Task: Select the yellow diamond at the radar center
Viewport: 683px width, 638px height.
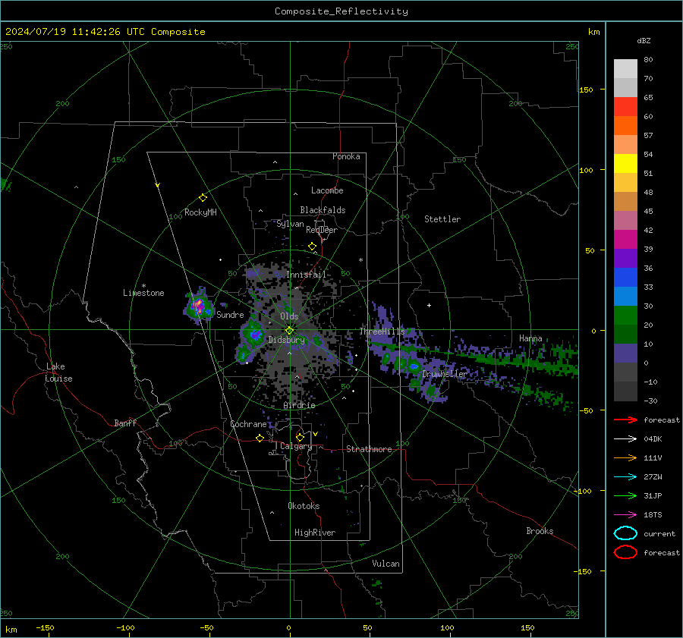Action: click(289, 331)
